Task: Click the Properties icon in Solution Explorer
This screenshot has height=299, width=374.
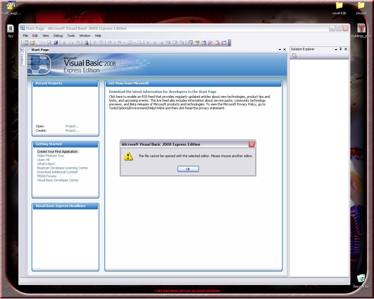Action: click(294, 55)
